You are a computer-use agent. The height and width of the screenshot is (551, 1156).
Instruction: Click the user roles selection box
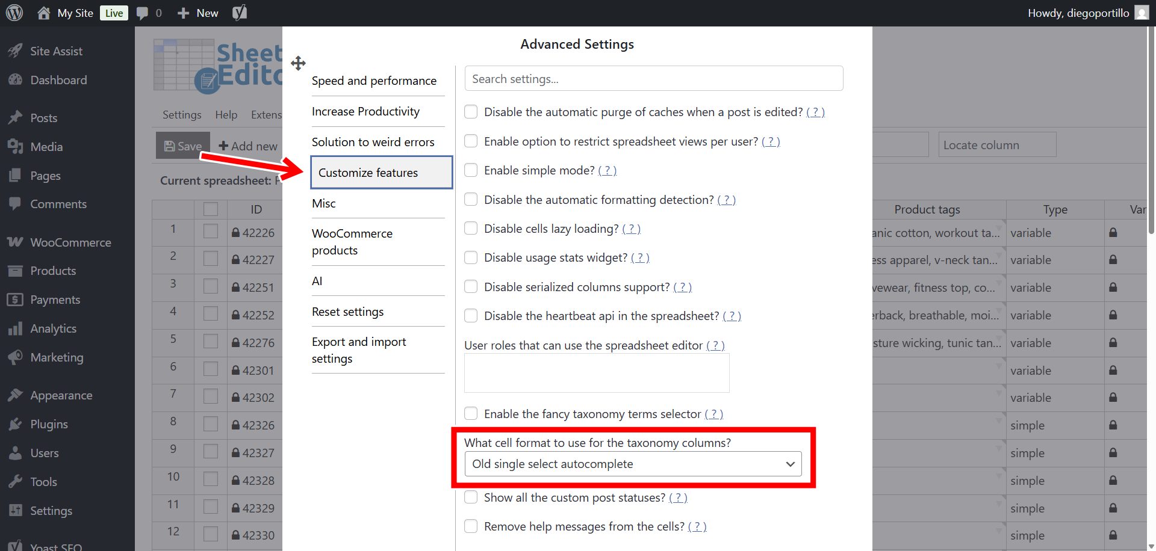597,373
